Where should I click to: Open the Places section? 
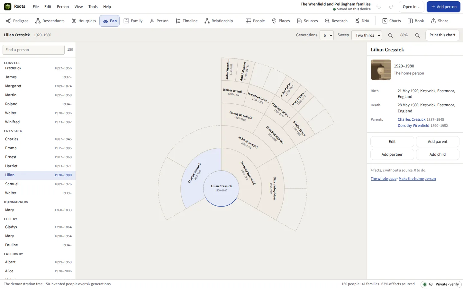pyautogui.click(x=281, y=21)
